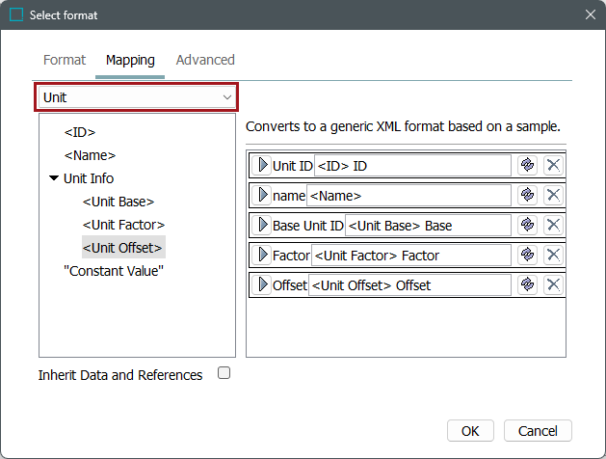This screenshot has width=606, height=459.
Task: Collapse the Unit Info tree node
Action: pyautogui.click(x=54, y=178)
